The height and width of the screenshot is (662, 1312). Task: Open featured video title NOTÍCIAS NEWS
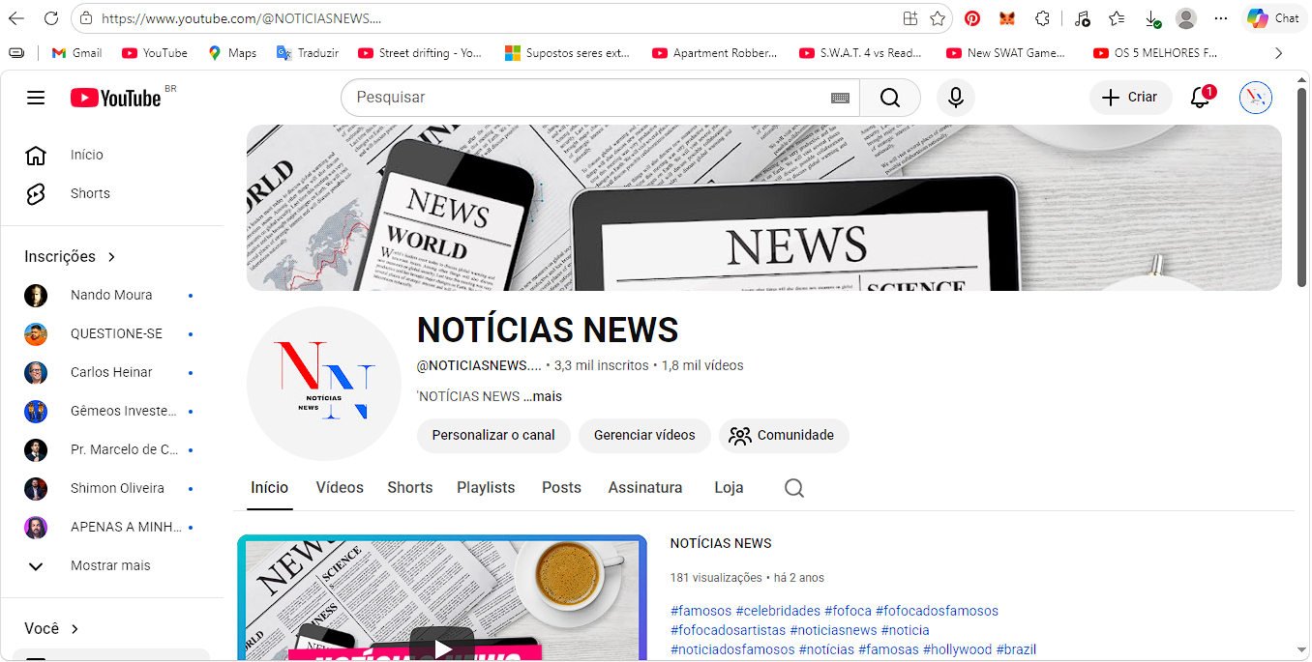coord(721,543)
